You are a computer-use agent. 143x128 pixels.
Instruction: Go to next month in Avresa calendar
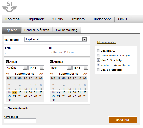coord(41,74)
